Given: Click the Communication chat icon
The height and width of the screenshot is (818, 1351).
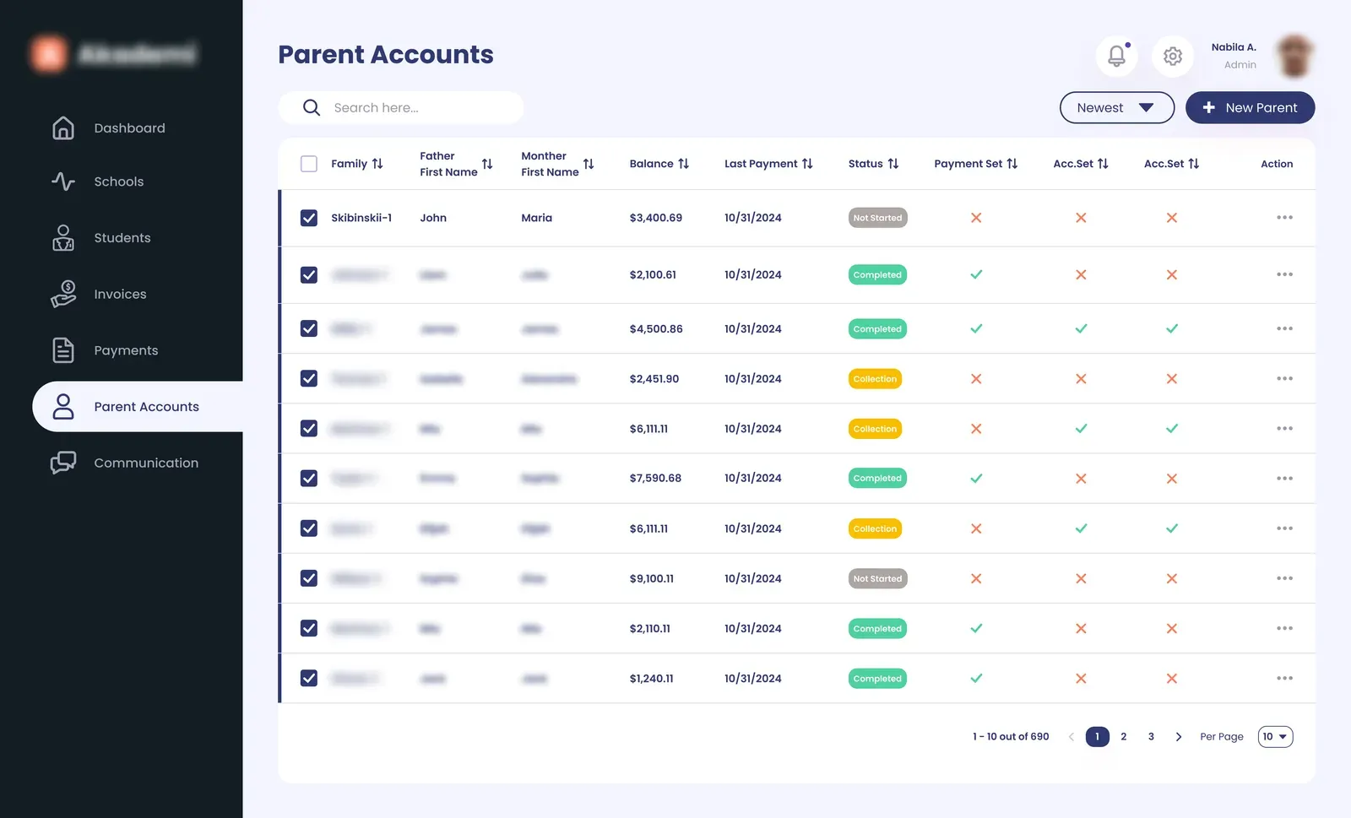Looking at the screenshot, I should (x=63, y=463).
